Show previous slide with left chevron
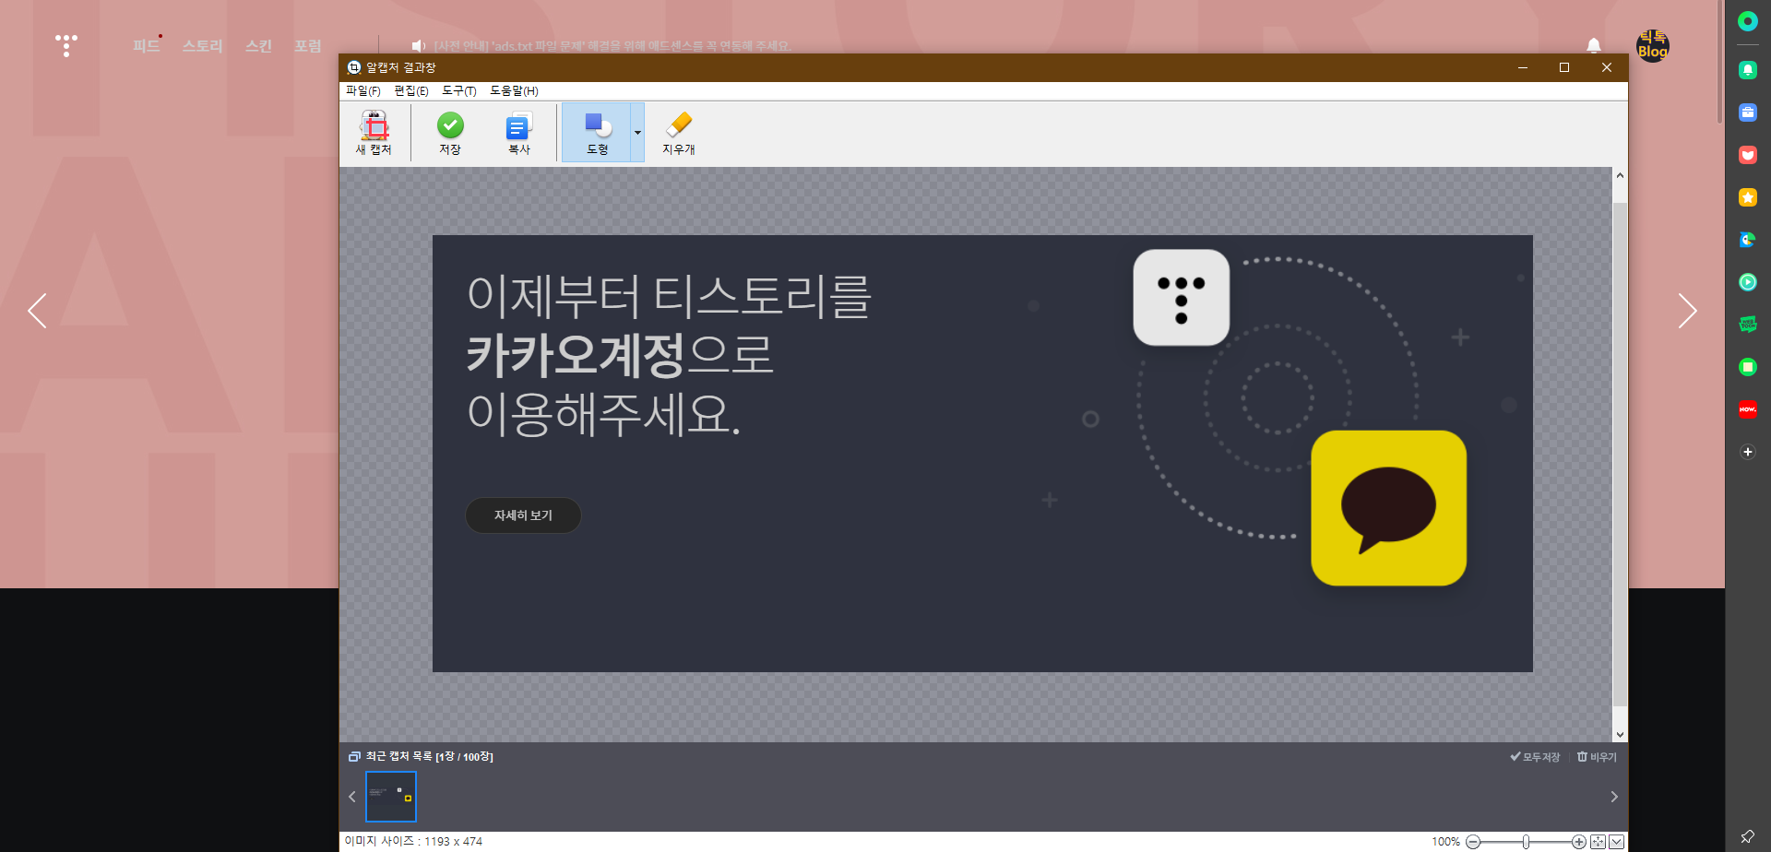The height and width of the screenshot is (852, 1771). coord(37,311)
